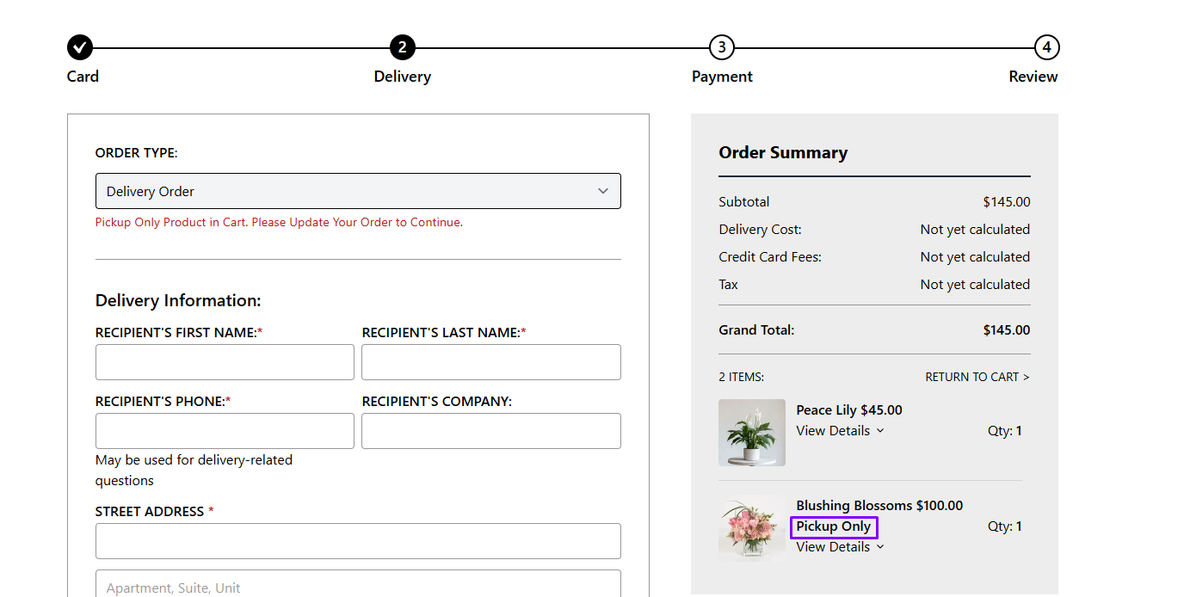The width and height of the screenshot is (1190, 597).
Task: Click the Apartment, Suite, Unit field
Action: 358,585
